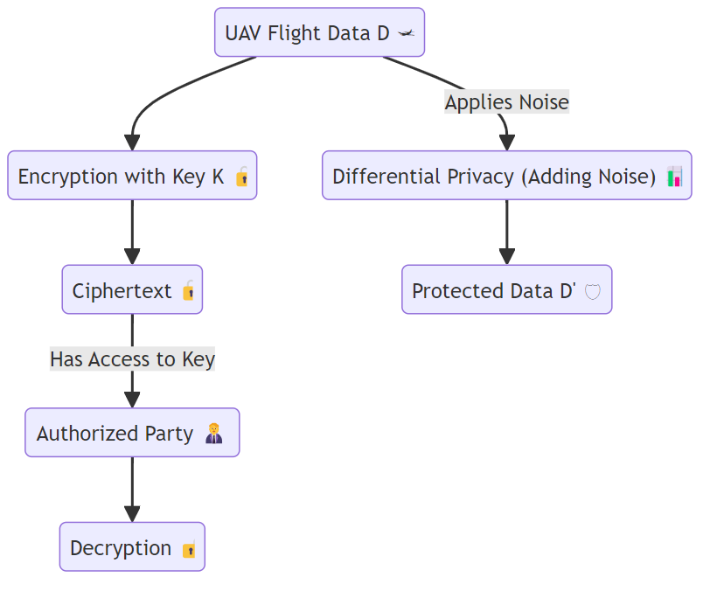717x598 pixels.
Task: Select the 'Authorized Party' node text
Action: click(x=115, y=434)
